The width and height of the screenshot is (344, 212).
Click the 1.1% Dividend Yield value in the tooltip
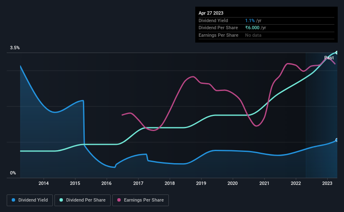point(250,20)
